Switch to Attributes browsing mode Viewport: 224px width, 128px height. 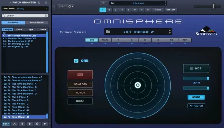coord(13,23)
